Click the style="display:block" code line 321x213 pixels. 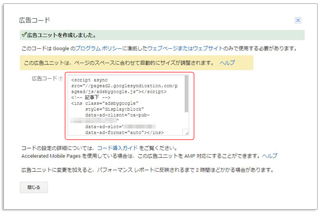click(x=114, y=109)
